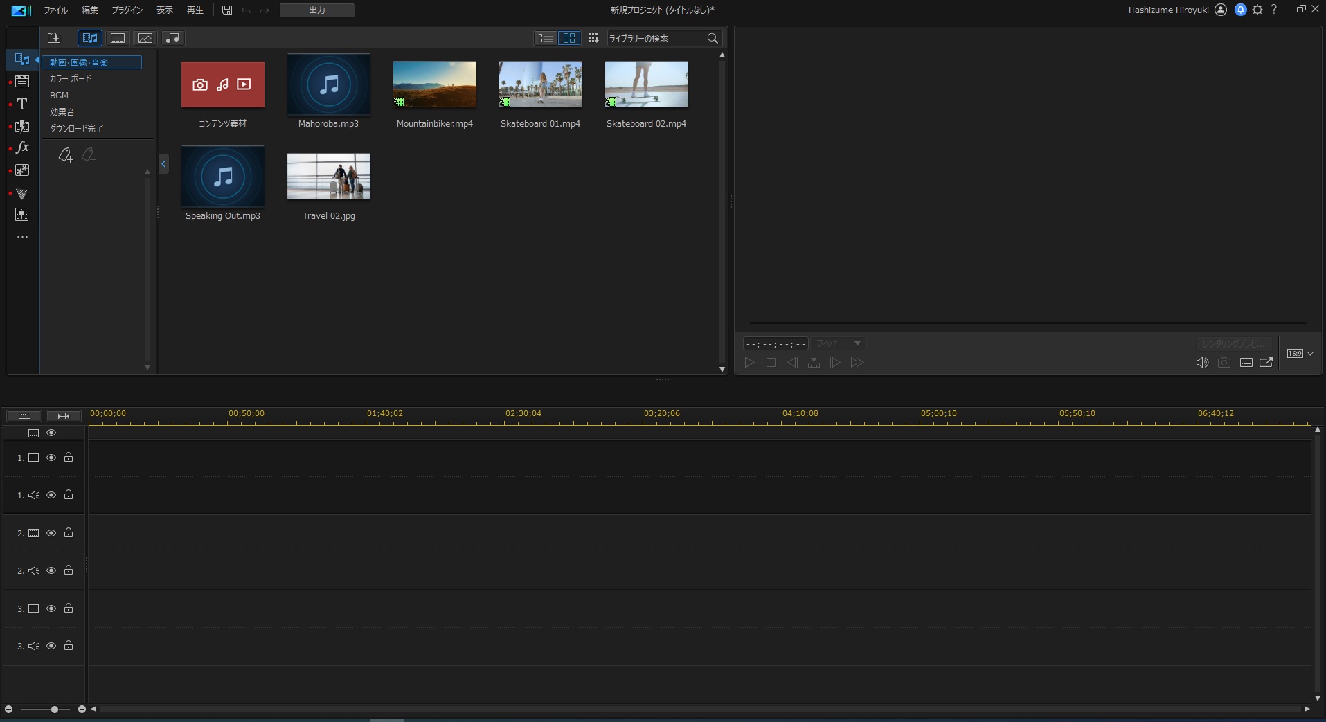
Task: Select the Skateboard 01.mp4 clip
Action: tap(541, 84)
